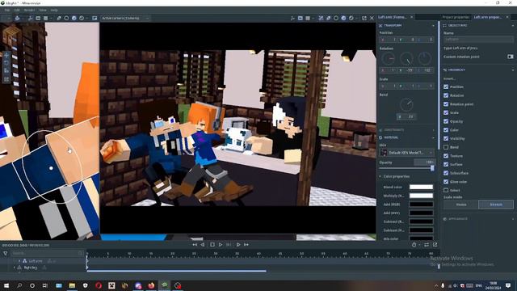Open the Add (RGB) color swatch
This screenshot has height=291, width=517.
421,205
